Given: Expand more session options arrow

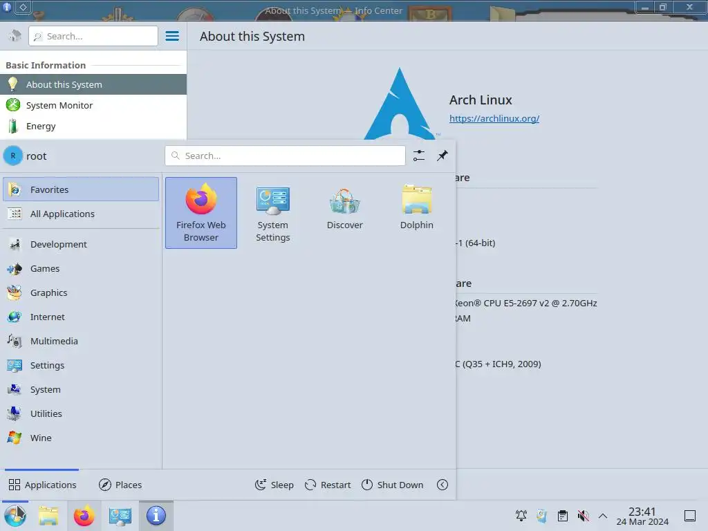Looking at the screenshot, I should (442, 485).
